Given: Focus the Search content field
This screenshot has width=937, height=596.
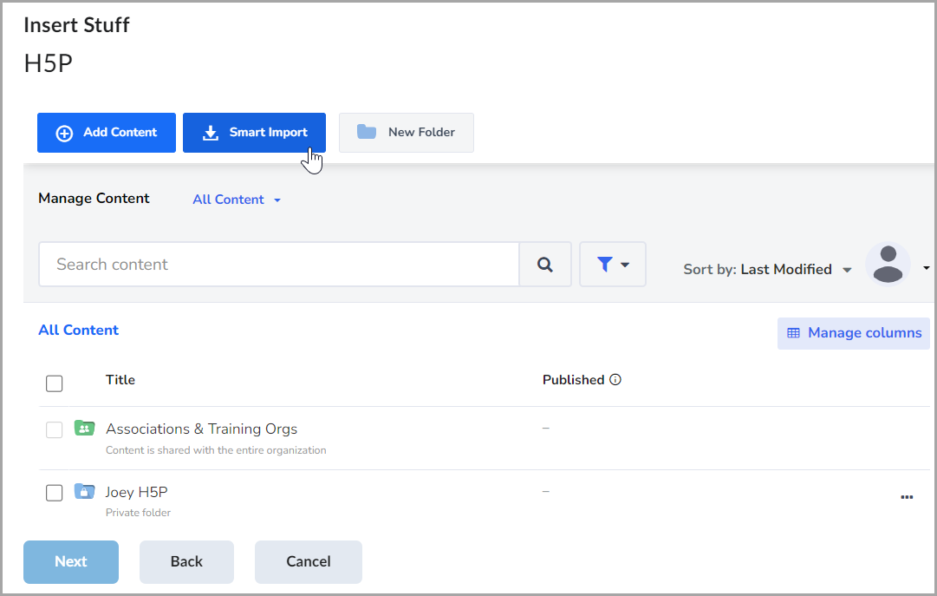Looking at the screenshot, I should [x=279, y=265].
